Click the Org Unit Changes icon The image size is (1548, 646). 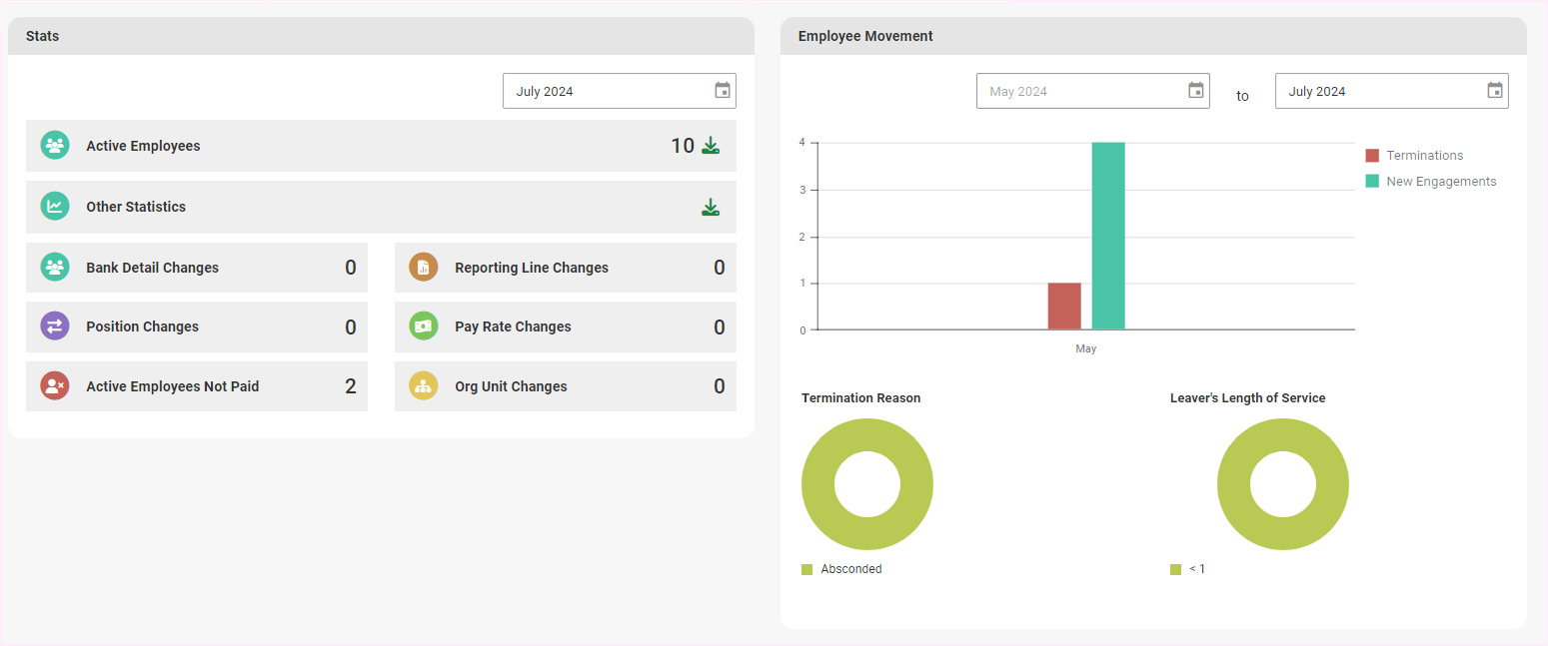click(x=424, y=386)
